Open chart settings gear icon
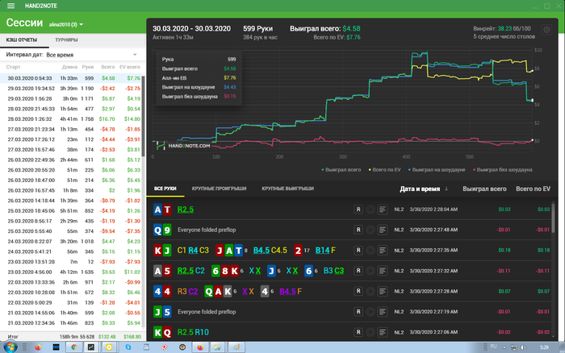This screenshot has width=565, height=353. pyautogui.click(x=546, y=30)
